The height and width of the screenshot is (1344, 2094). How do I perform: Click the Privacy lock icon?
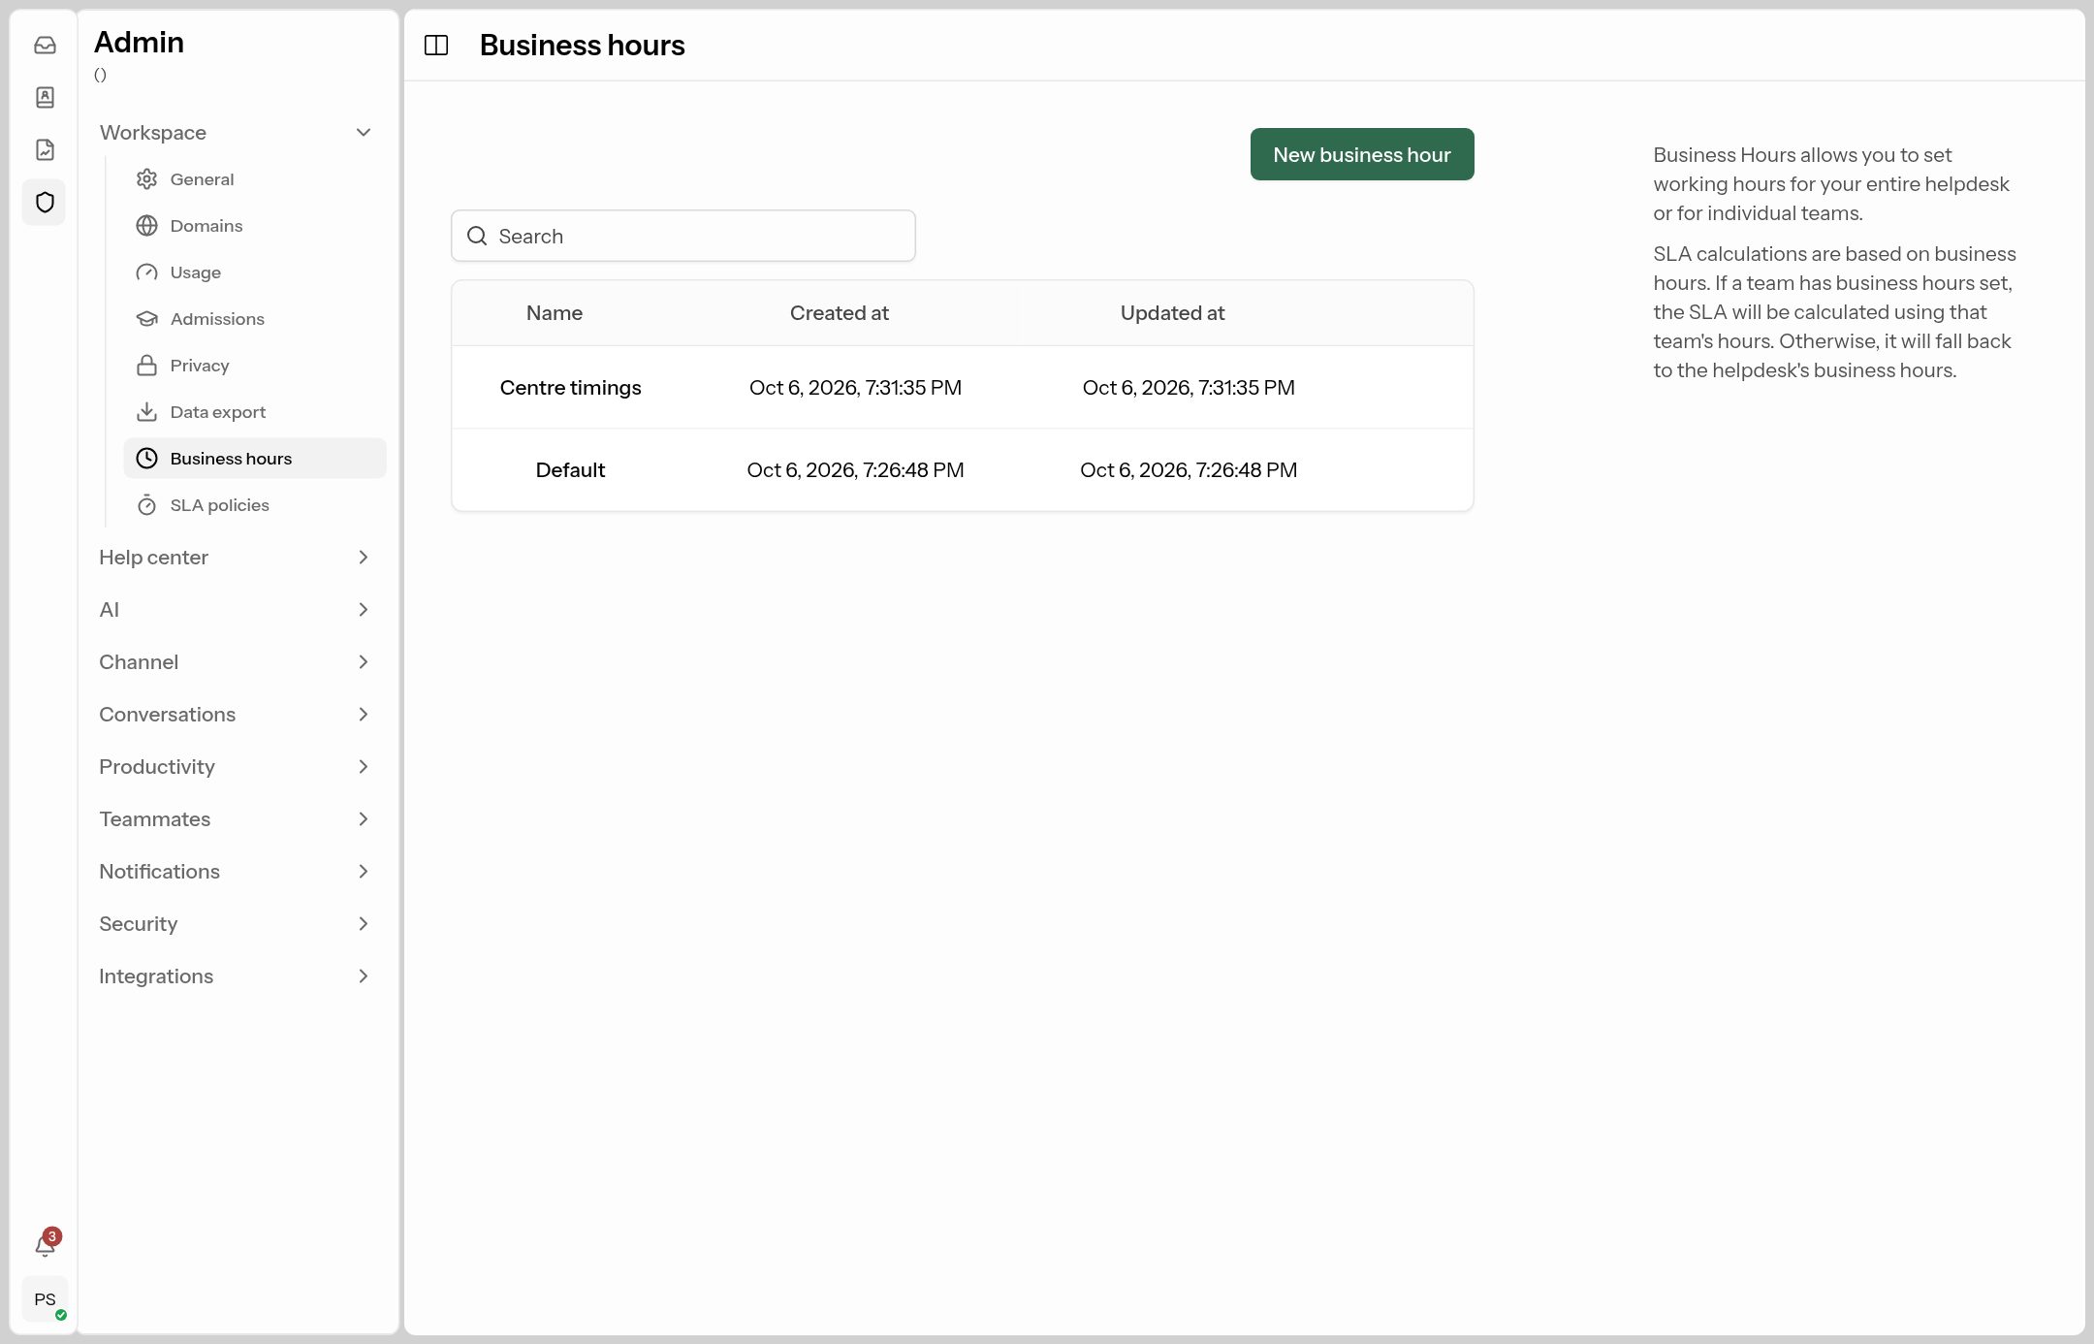[146, 365]
